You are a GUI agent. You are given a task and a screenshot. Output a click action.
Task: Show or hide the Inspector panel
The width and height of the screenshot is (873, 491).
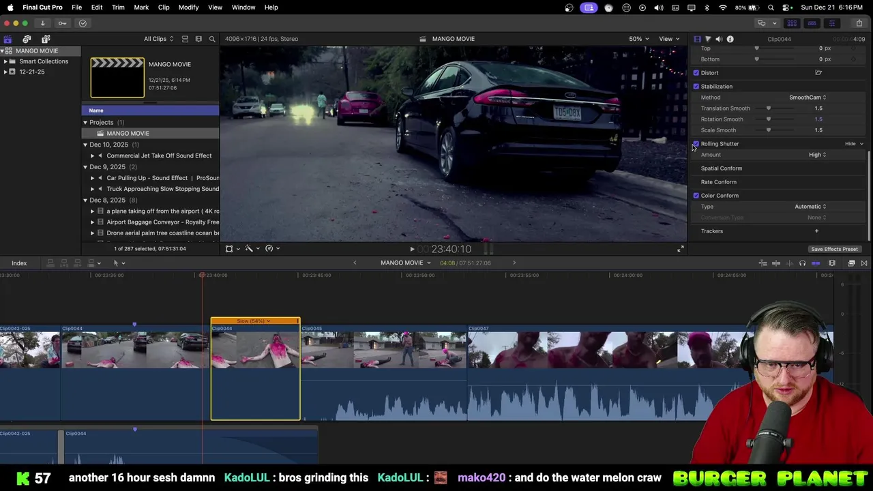click(x=831, y=23)
